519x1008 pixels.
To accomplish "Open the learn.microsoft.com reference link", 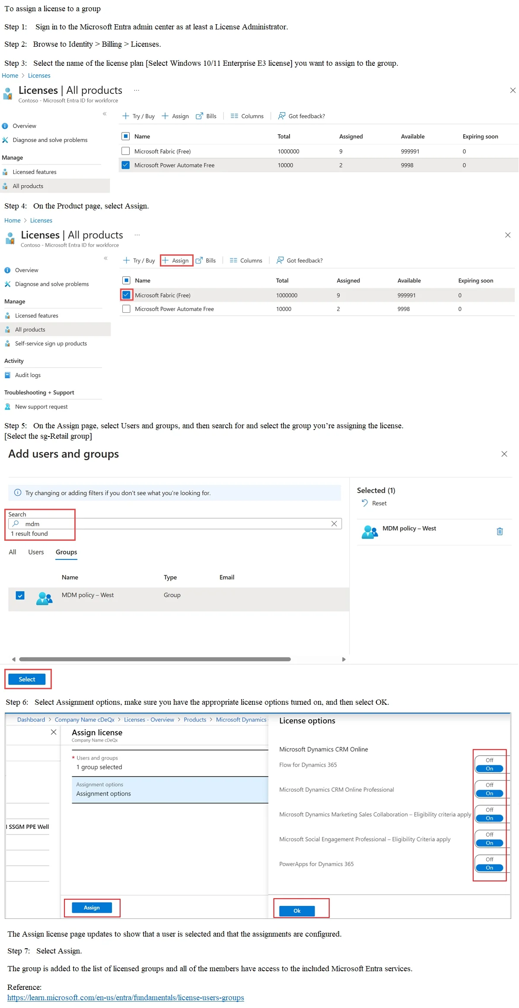I will coord(126,998).
